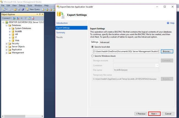Open the New Project dropdown arrow in toolbar
The image size is (179, 118).
[7, 9]
